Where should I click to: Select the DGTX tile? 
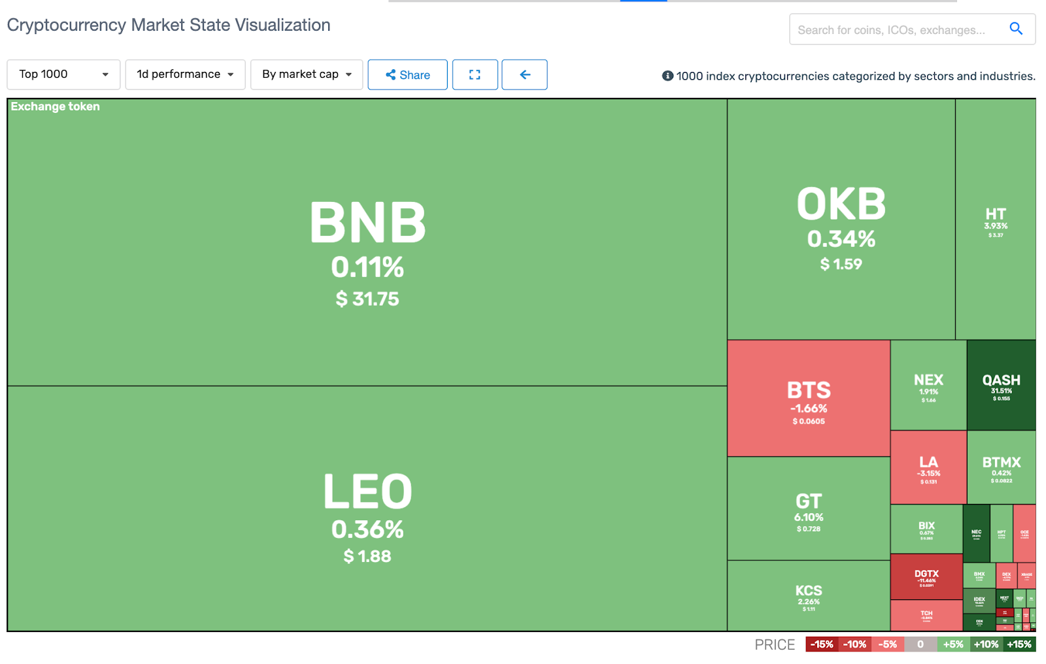click(926, 577)
